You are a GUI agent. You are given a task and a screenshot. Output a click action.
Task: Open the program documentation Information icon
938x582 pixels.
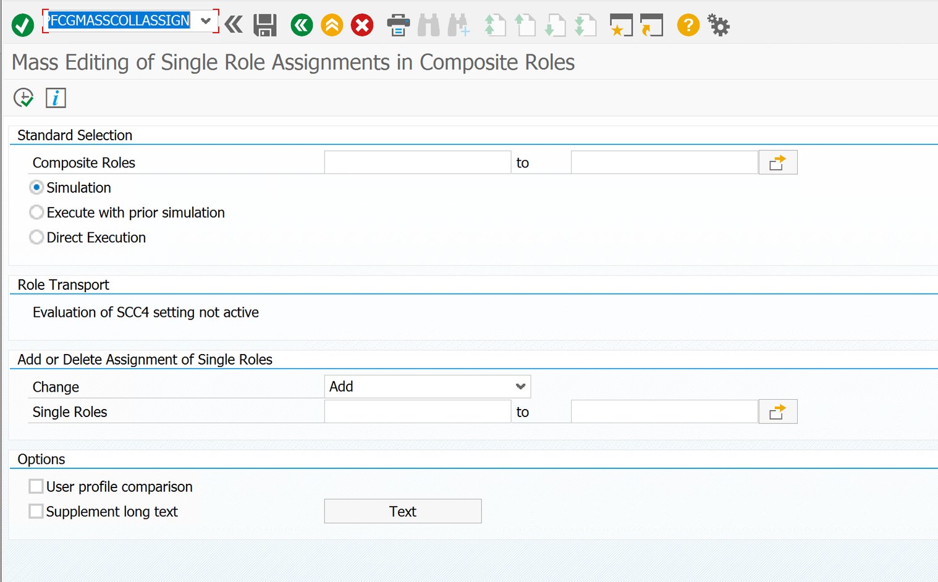56,97
